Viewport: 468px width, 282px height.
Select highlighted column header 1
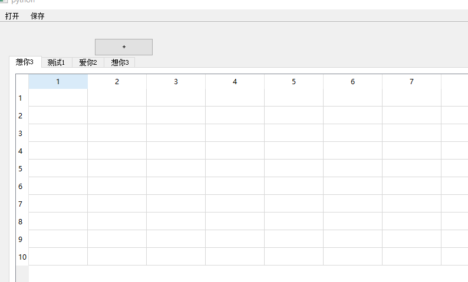pos(58,82)
